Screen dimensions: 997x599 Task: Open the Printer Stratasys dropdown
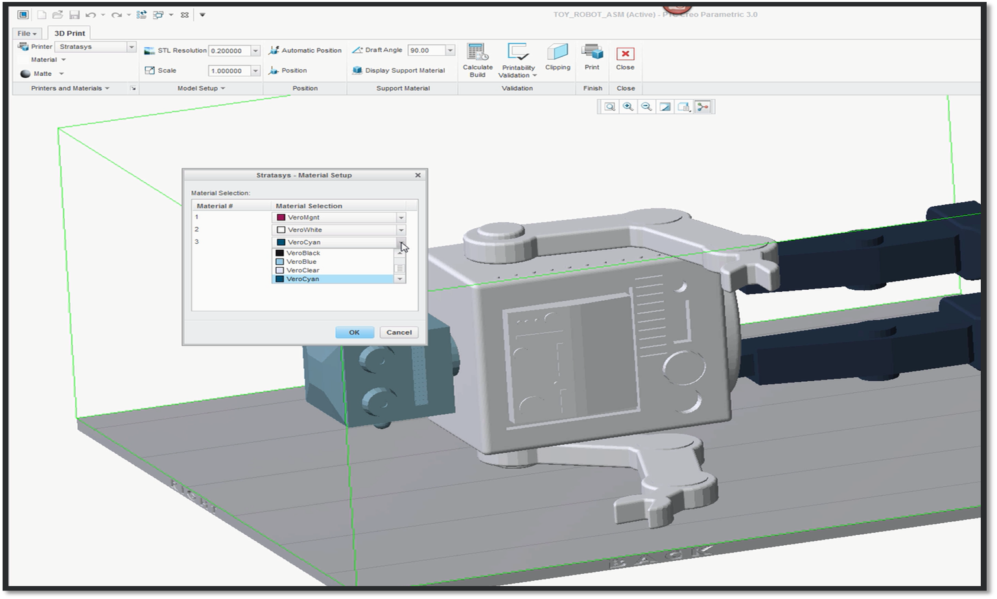[131, 47]
